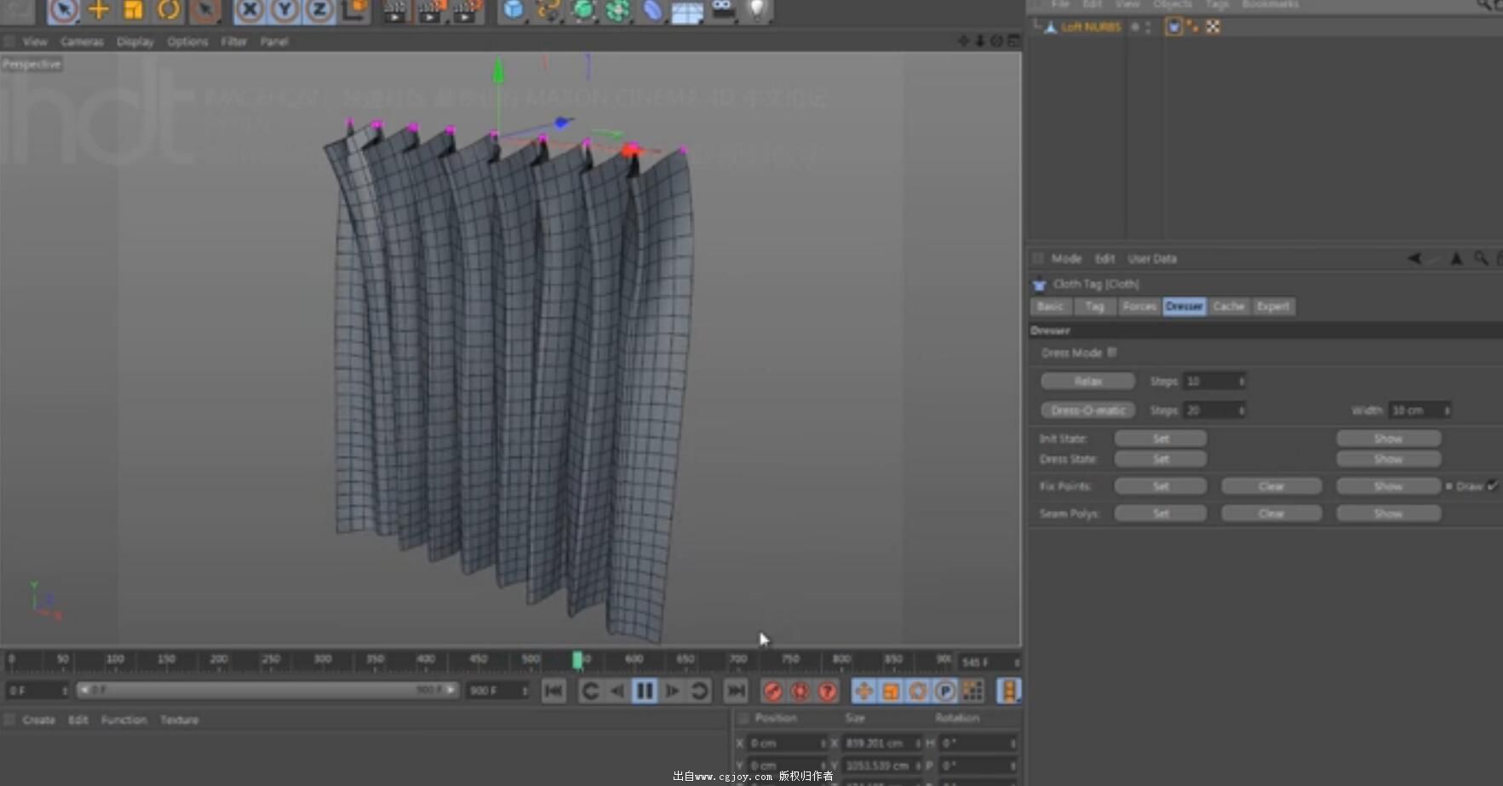Open Attribute Manager Mode menu

tap(1066, 258)
